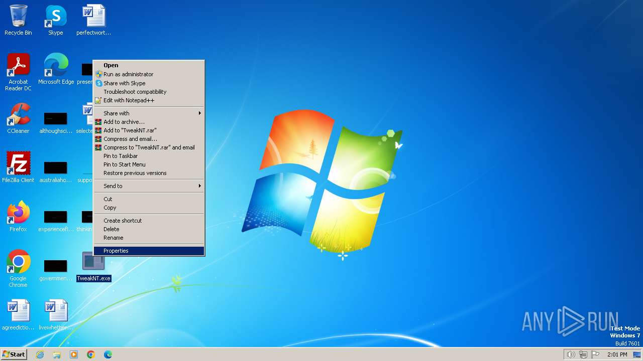Image resolution: width=643 pixels, height=361 pixels.
Task: Expand the Send to submenu
Action: [x=149, y=186]
